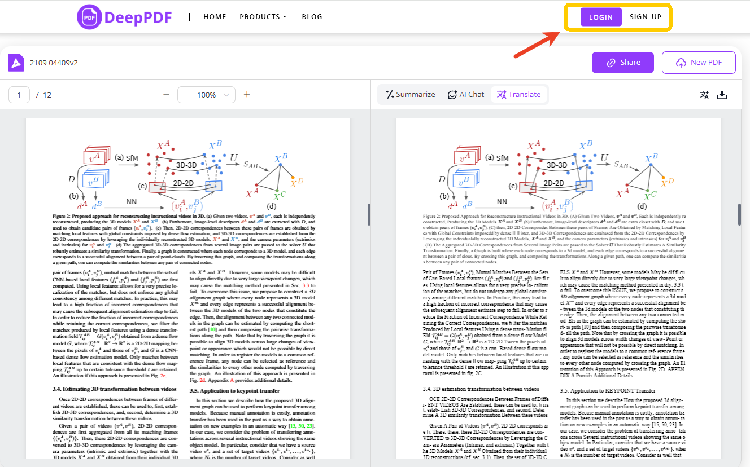The image size is (750, 467).
Task: Click the LOGIN button
Action: click(x=600, y=17)
